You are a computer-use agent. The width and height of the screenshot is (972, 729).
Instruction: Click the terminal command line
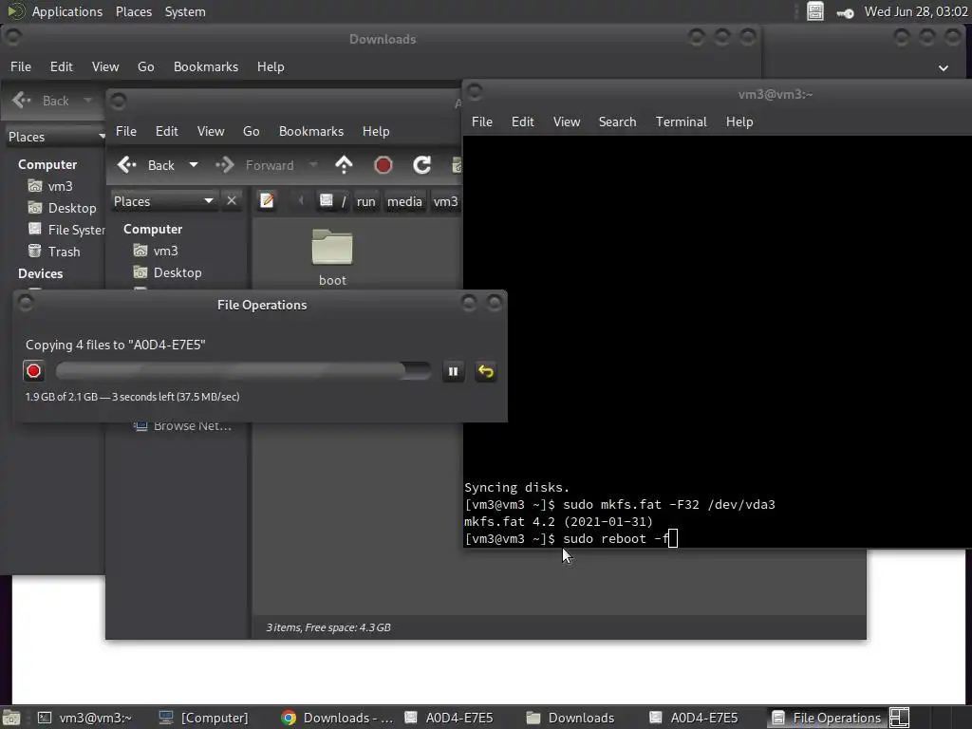pyautogui.click(x=570, y=539)
